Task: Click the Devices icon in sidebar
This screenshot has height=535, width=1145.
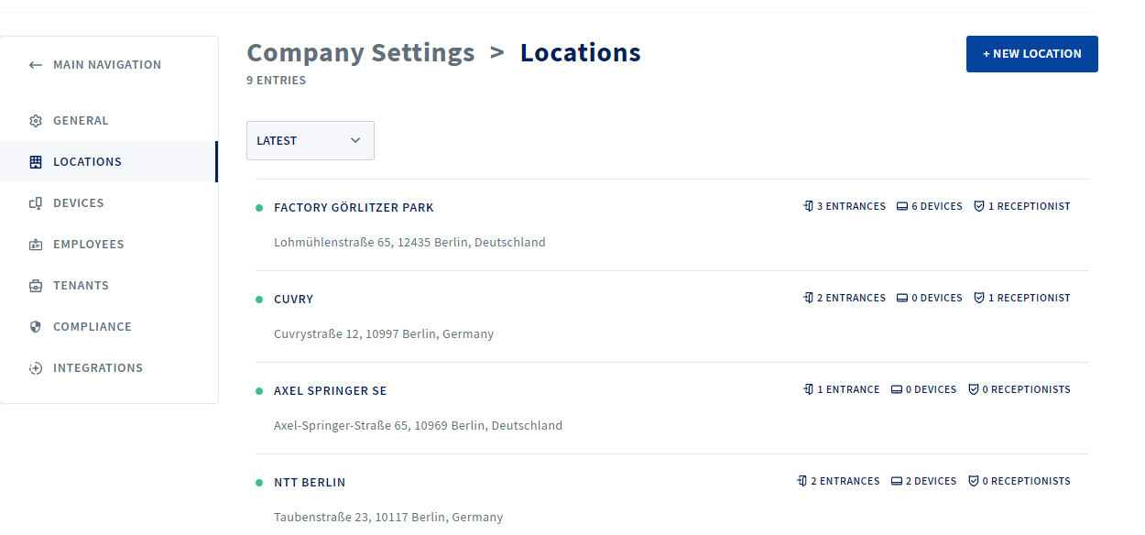Action: coord(36,203)
